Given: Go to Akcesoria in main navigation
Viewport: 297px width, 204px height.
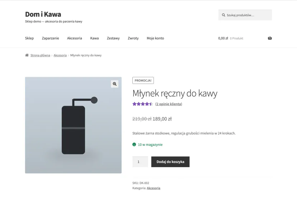Looking at the screenshot, I should click(x=75, y=38).
